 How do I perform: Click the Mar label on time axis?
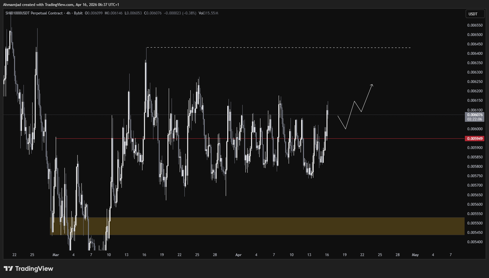tap(55, 255)
